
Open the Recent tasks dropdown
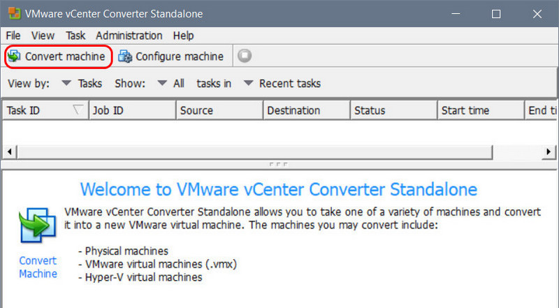pyautogui.click(x=282, y=83)
